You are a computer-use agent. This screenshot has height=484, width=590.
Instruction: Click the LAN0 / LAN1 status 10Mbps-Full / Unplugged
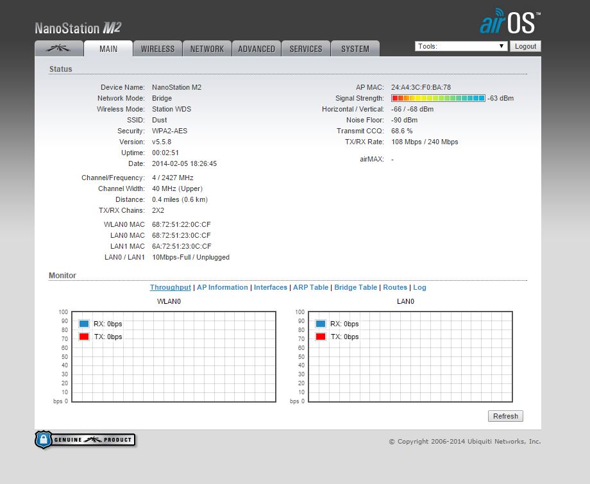tap(190, 257)
